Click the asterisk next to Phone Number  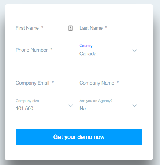click(x=51, y=49)
